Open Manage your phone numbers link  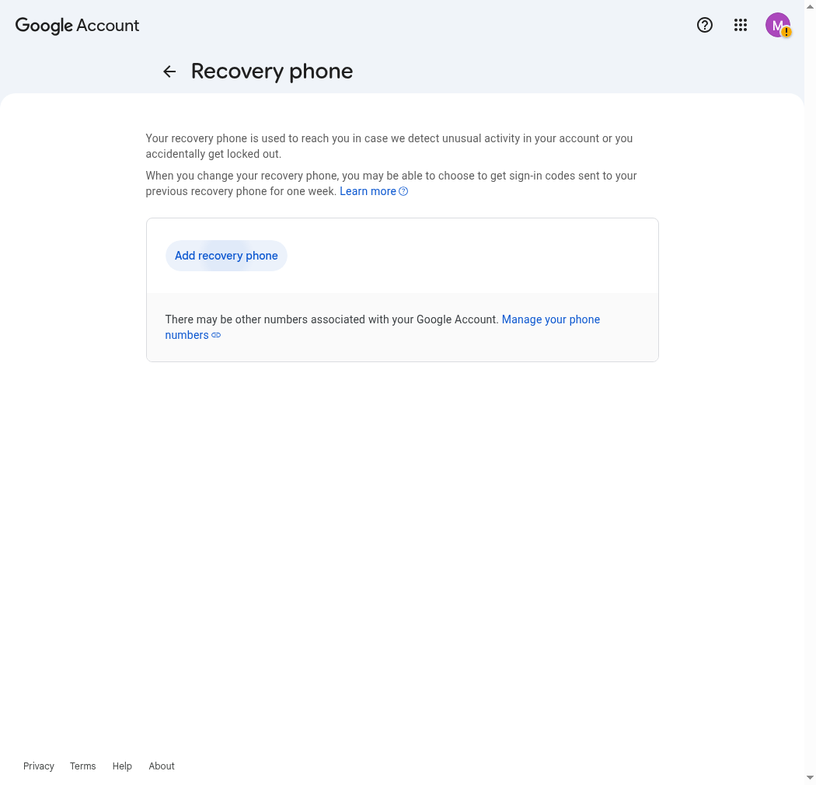[x=382, y=327]
